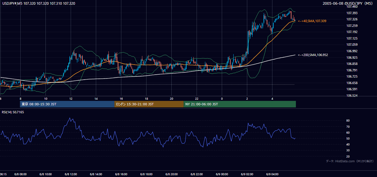
Task: Click the RSI 40 level label
Action: 348,144
